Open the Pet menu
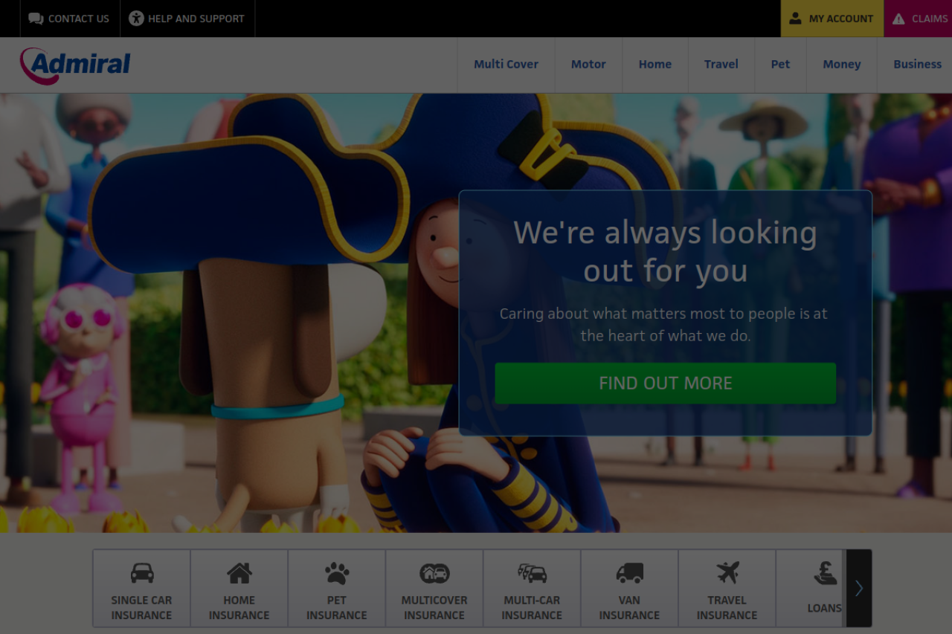952x634 pixels. (x=780, y=65)
